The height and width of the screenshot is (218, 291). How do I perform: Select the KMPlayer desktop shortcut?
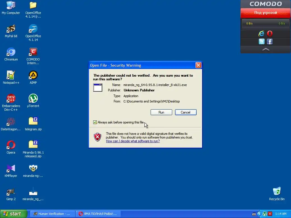pos(11,171)
